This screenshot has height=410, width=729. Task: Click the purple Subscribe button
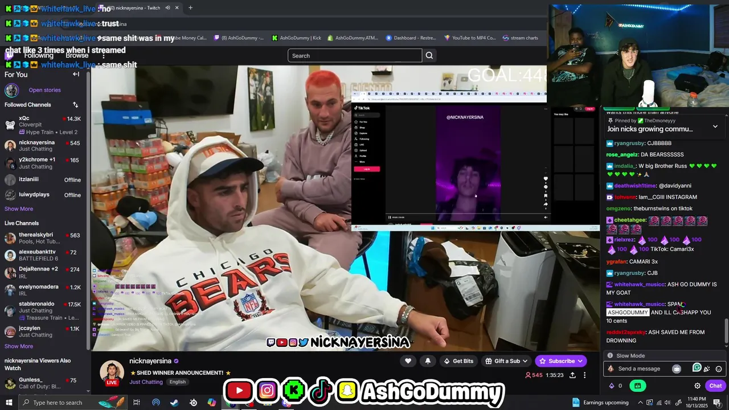[x=560, y=361]
